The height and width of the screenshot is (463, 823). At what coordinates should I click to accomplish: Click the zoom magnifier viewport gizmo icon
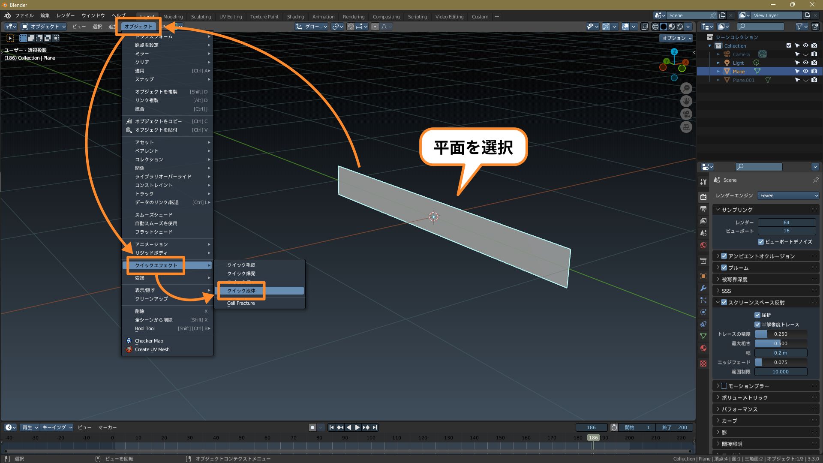click(686, 88)
